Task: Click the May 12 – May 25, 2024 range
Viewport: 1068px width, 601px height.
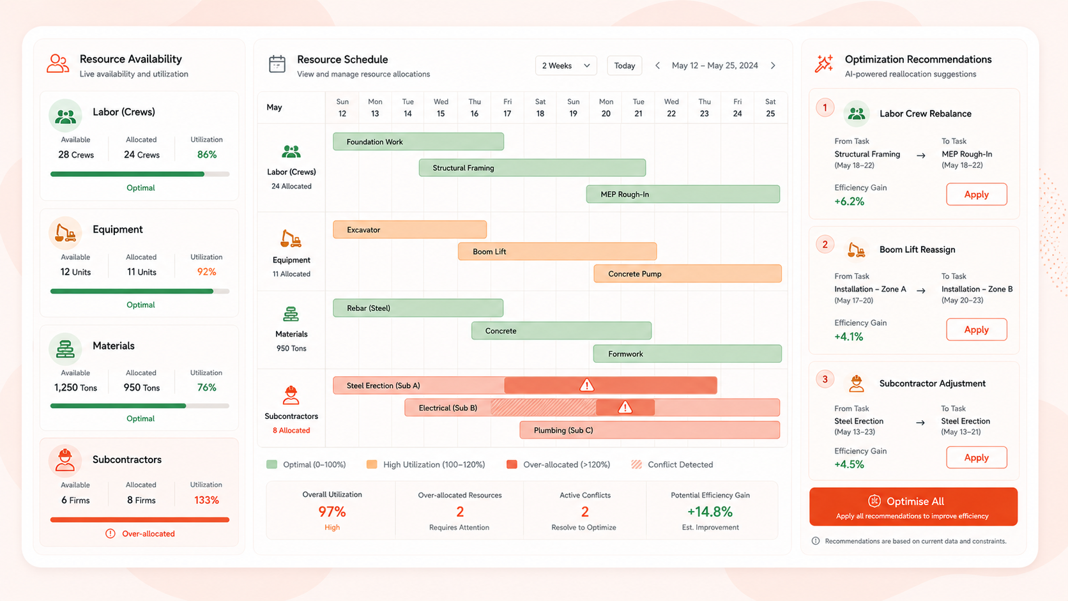Action: click(715, 66)
